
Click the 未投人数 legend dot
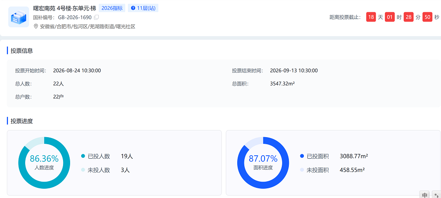pos(83,170)
